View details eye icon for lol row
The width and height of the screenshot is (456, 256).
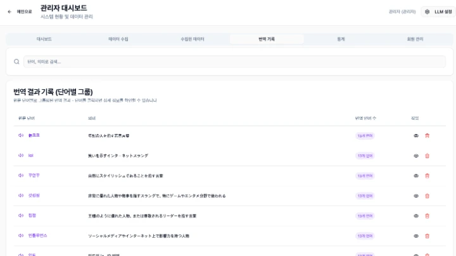(416, 156)
